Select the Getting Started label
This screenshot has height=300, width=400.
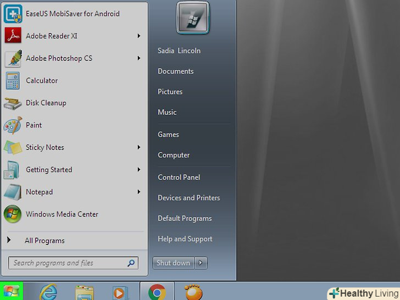(x=49, y=170)
